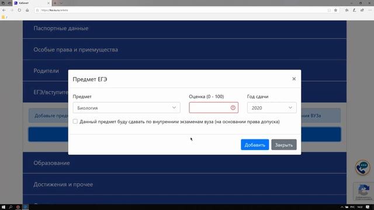Expand the Достижения и прочее section
Viewport: 374px width, 210px height.
click(x=185, y=184)
